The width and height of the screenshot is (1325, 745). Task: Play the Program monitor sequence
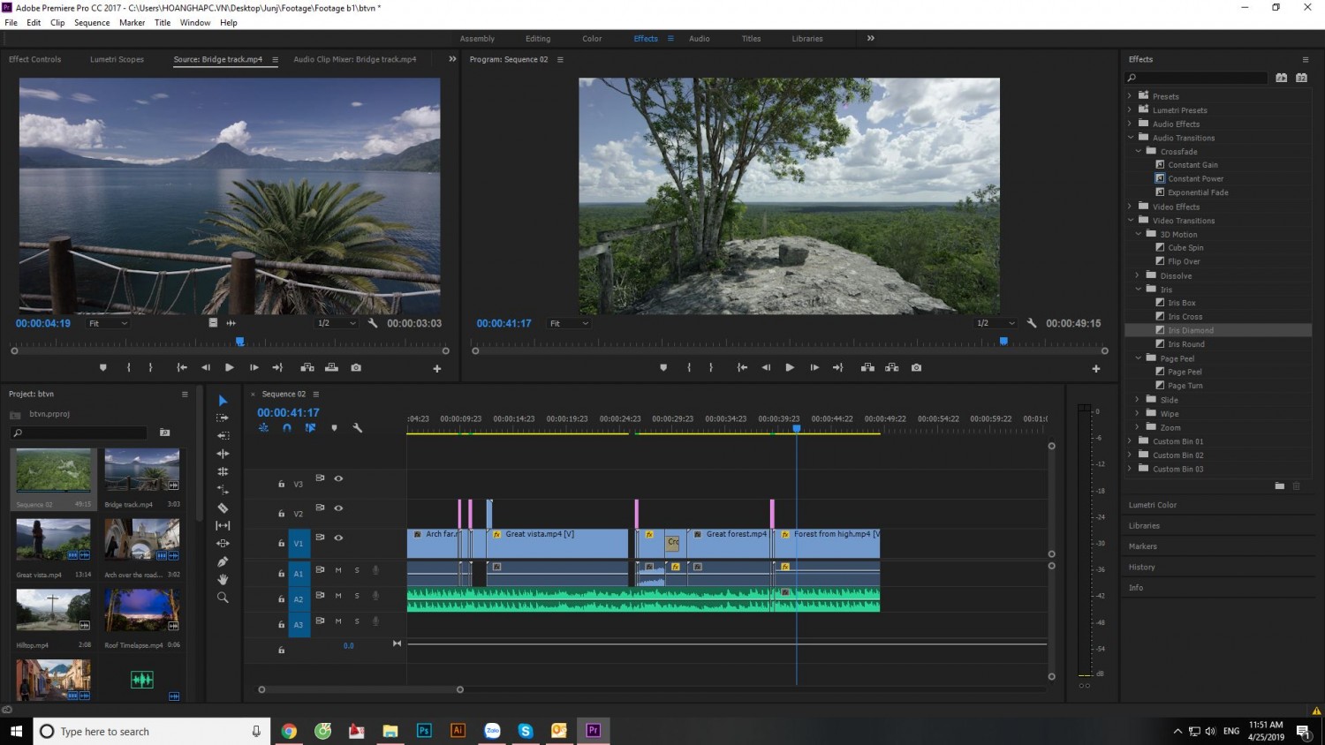coord(790,368)
